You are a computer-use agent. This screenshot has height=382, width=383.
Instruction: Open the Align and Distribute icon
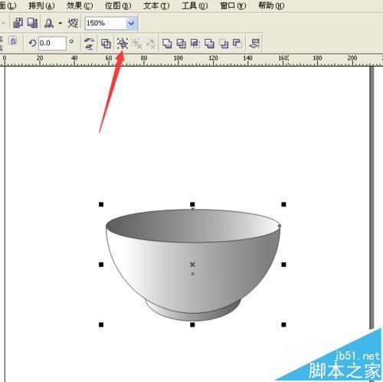(x=254, y=44)
